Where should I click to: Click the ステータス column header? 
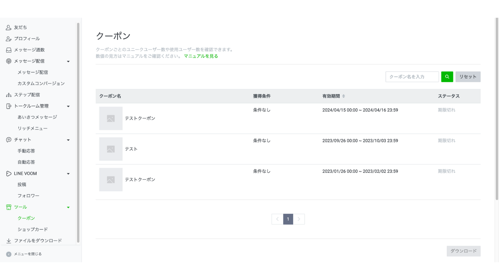click(449, 96)
